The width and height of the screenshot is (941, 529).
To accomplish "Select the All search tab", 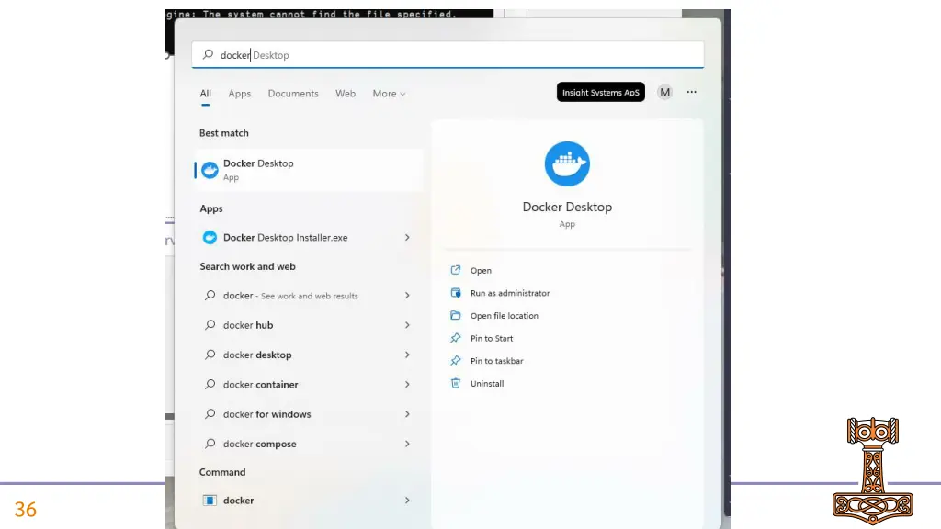I will [x=205, y=94].
